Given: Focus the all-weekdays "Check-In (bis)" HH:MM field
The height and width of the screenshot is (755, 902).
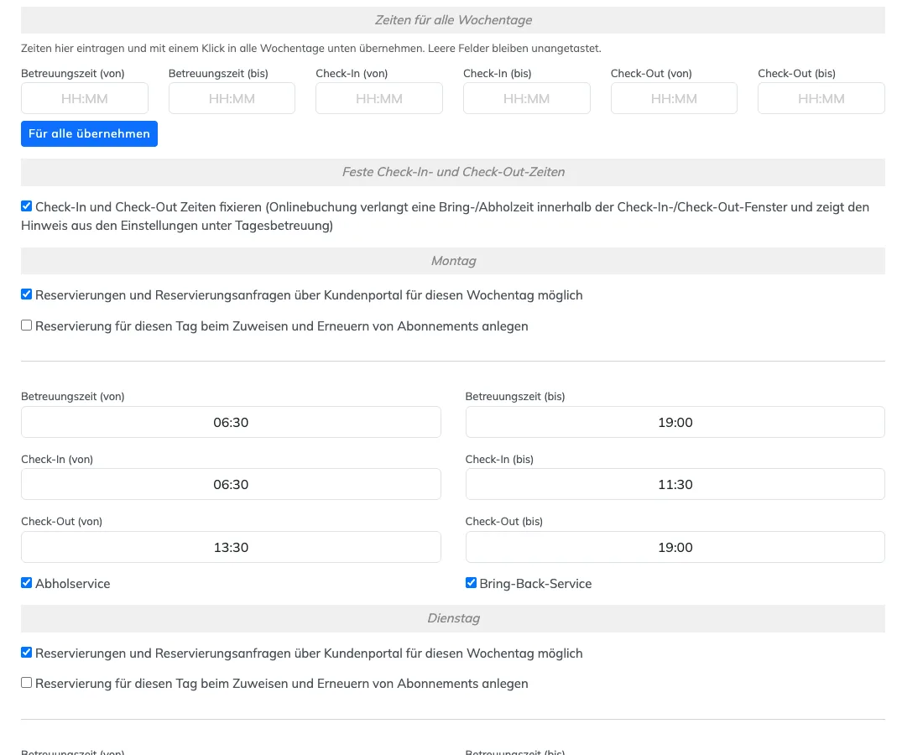Looking at the screenshot, I should 526,98.
